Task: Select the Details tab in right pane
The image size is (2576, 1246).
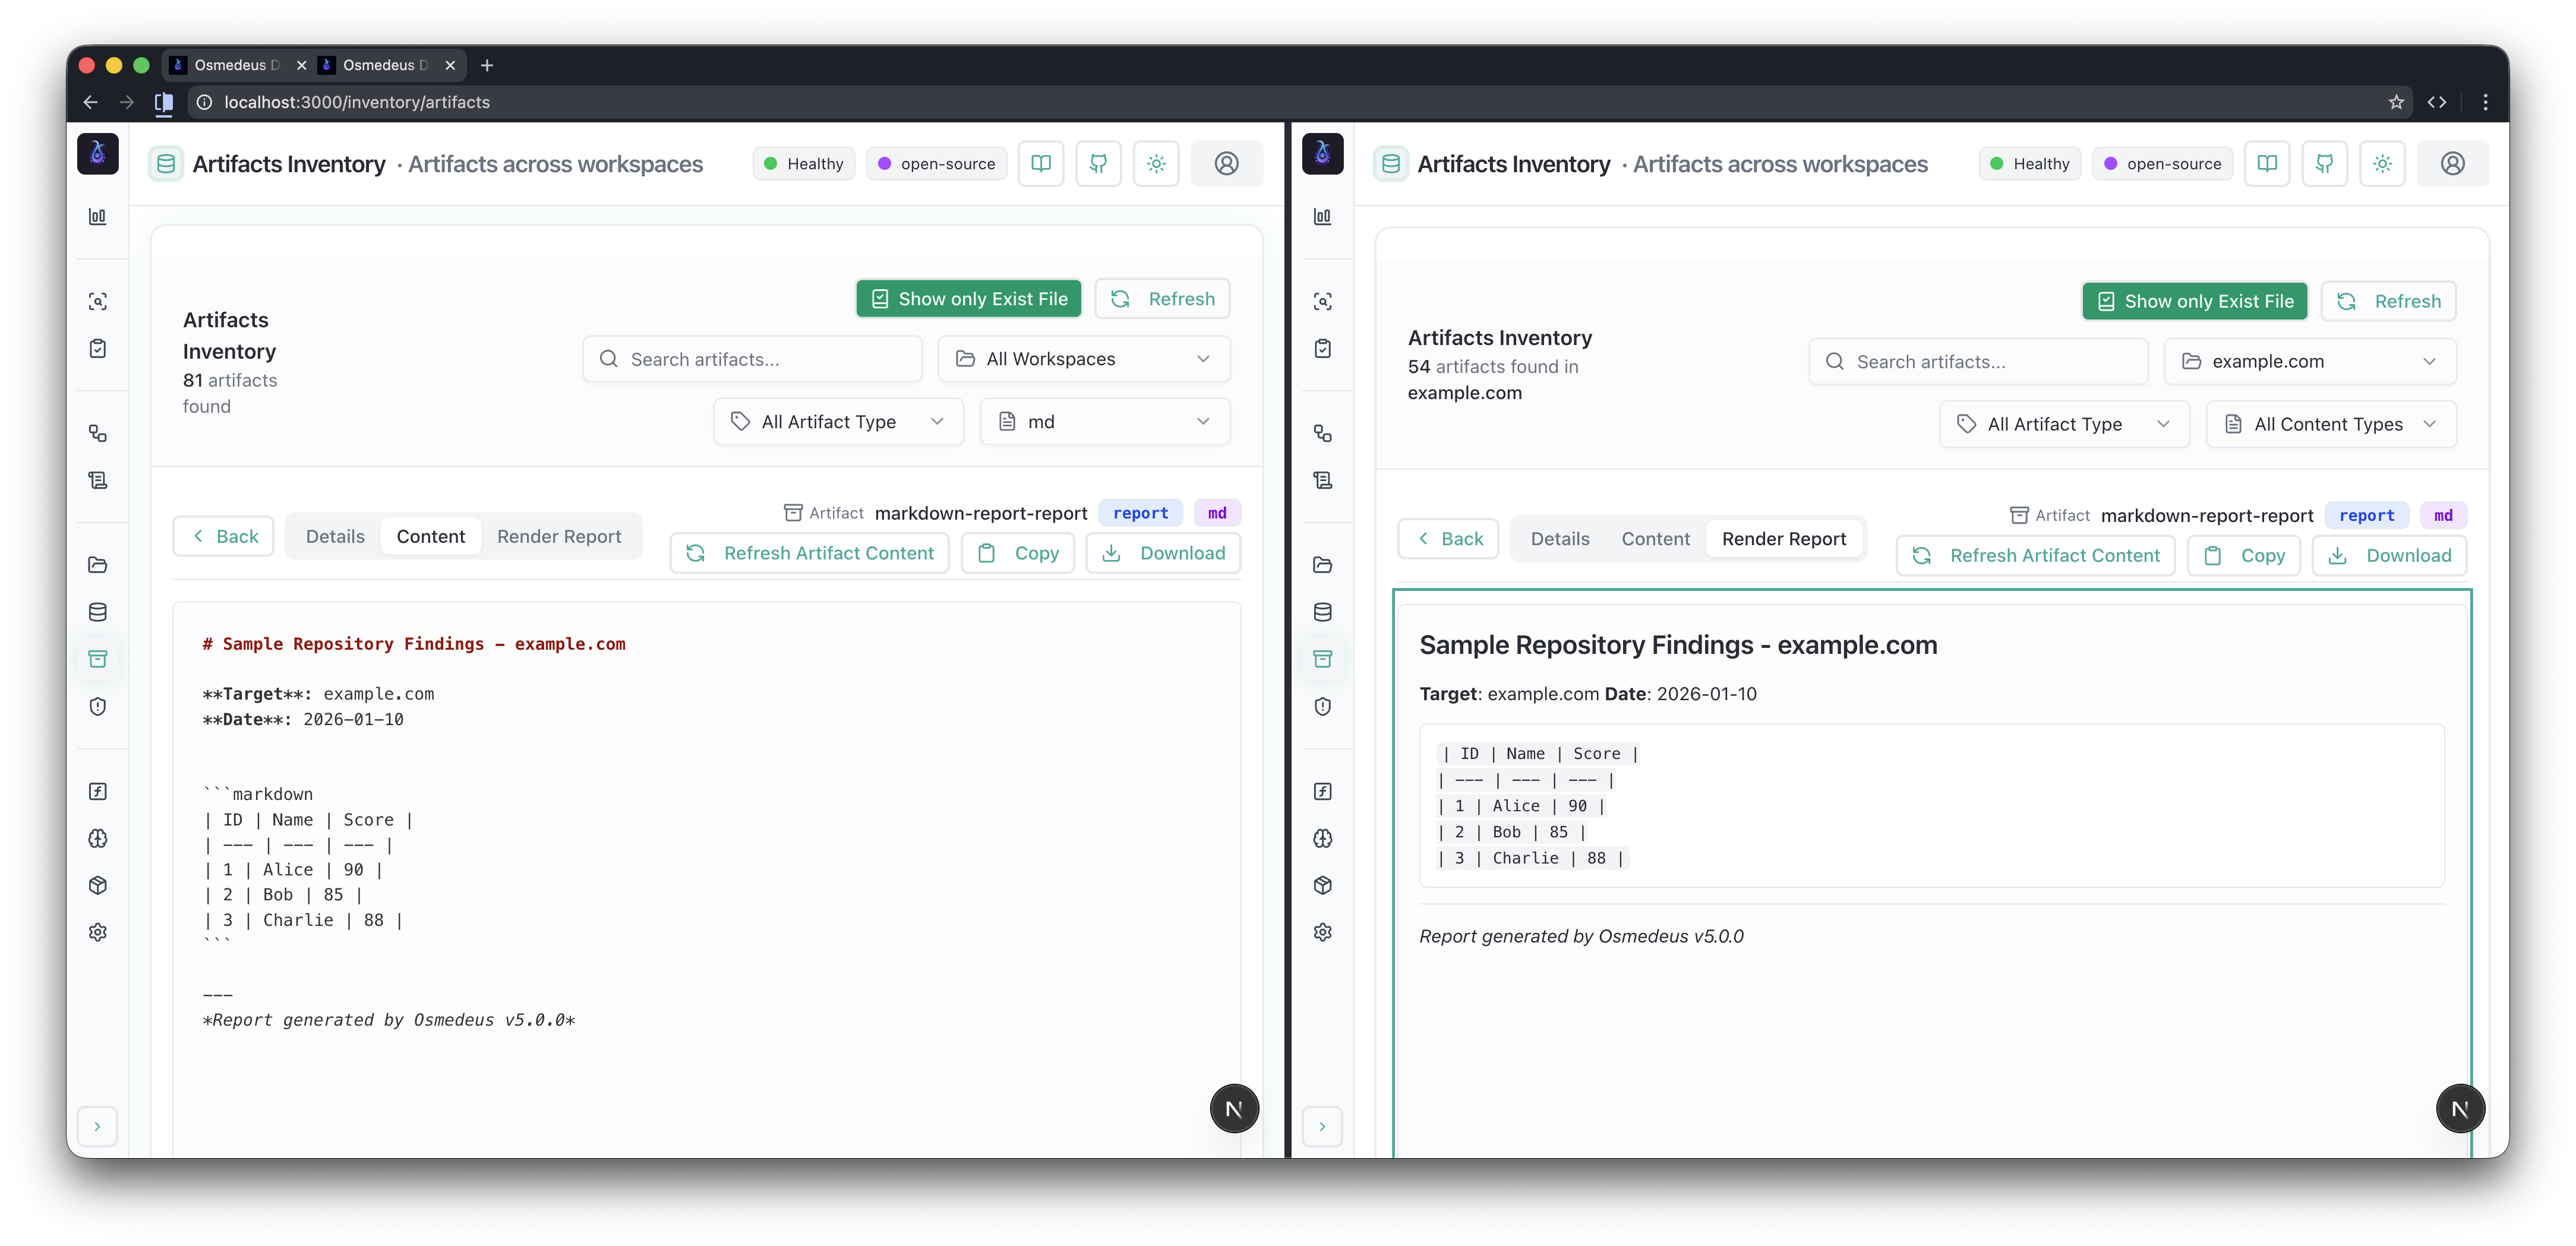Action: click(1559, 539)
